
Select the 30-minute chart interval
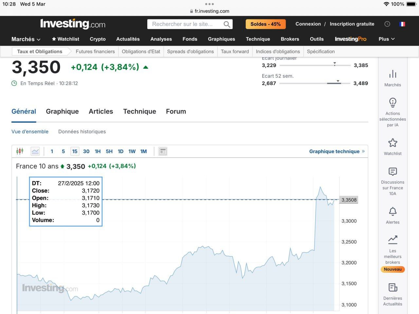[x=86, y=151]
